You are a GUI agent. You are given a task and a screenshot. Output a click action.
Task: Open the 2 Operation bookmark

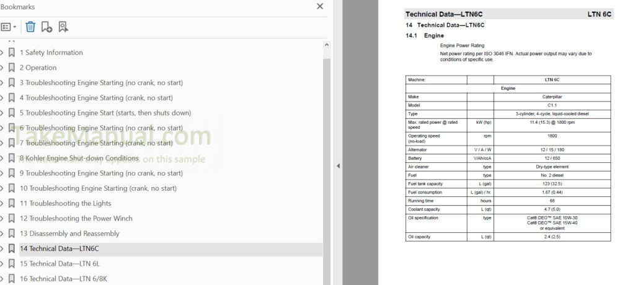[x=38, y=68]
